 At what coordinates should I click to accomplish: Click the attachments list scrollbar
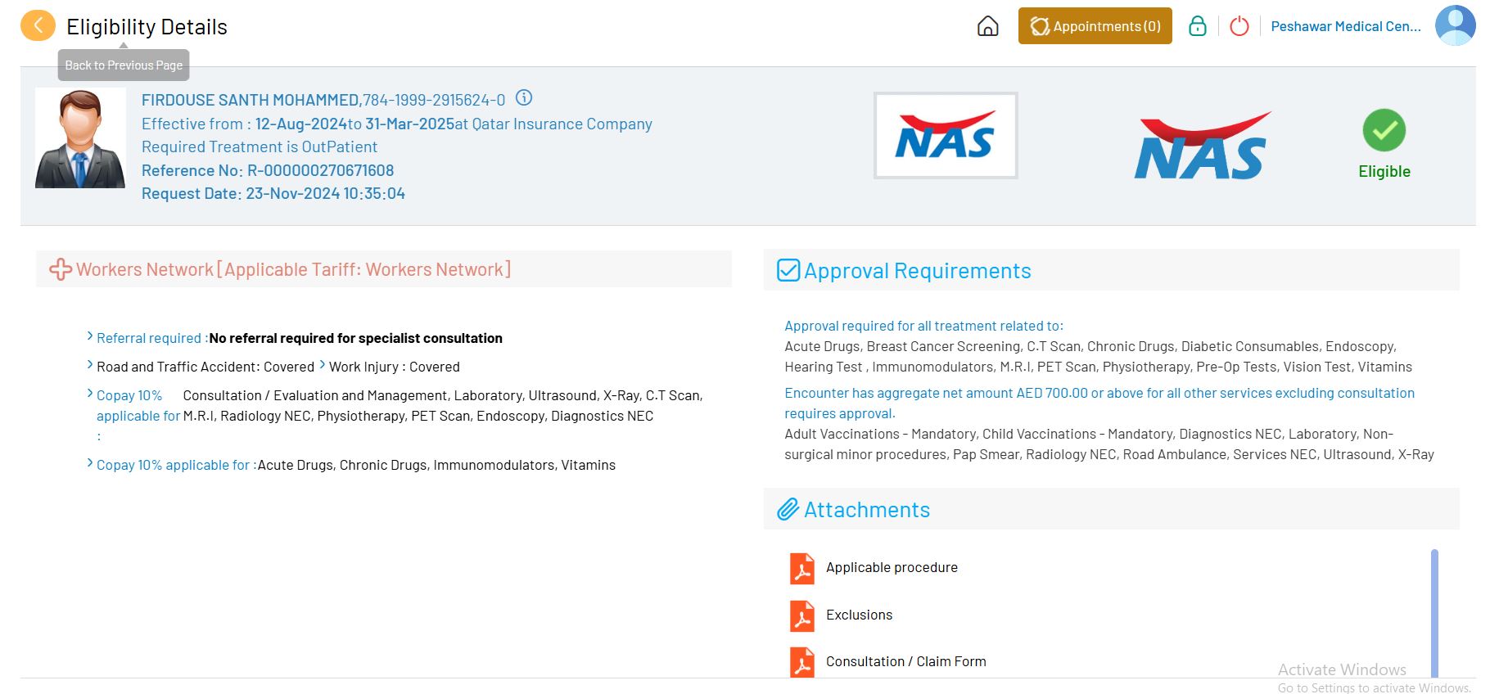point(1434,612)
